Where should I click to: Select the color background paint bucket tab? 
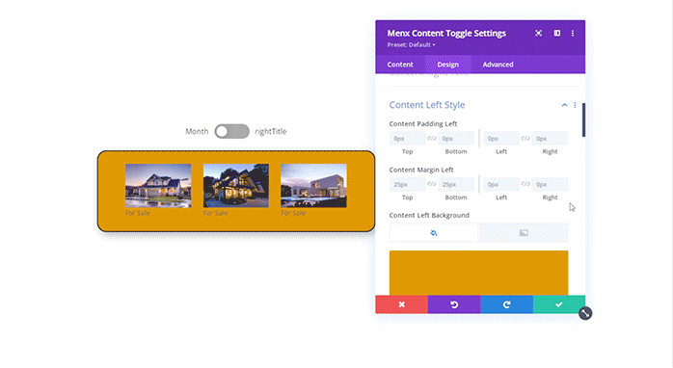(x=434, y=233)
